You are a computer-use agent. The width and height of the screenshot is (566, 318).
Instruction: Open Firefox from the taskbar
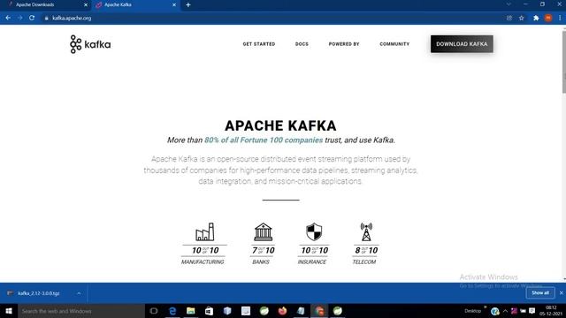(x=282, y=311)
